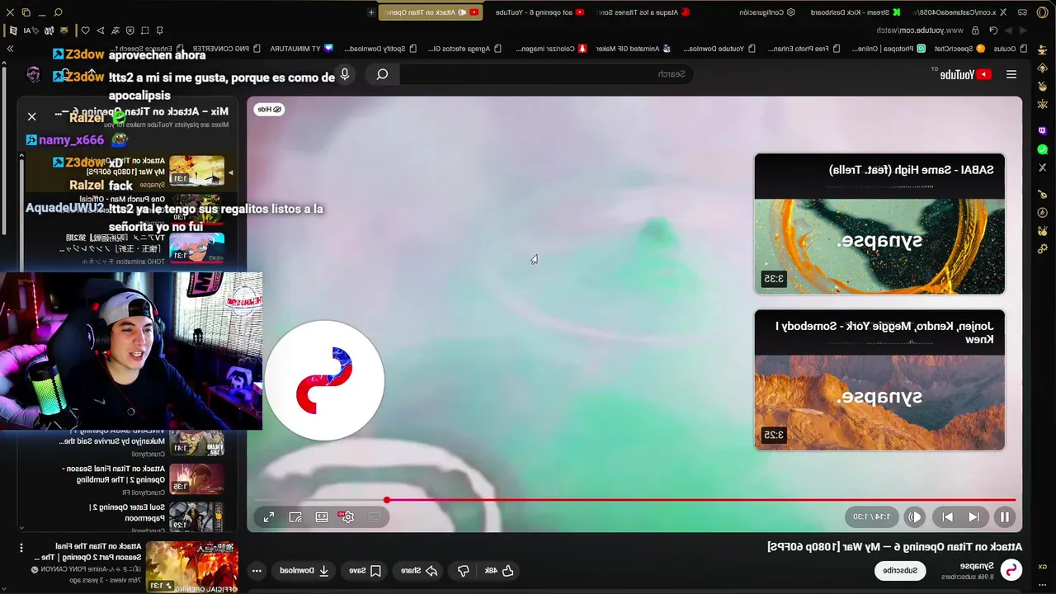Screen dimensions: 1056x594
Task: Hide end screen cards with the Hide button
Action: point(269,109)
